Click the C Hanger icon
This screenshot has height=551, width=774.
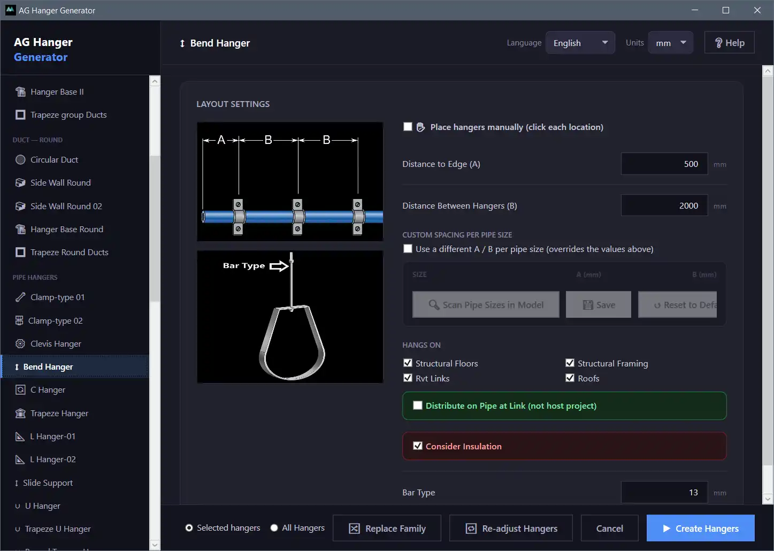pos(20,390)
